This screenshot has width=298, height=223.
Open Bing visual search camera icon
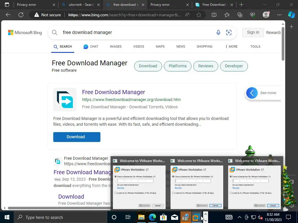[x=229, y=33]
